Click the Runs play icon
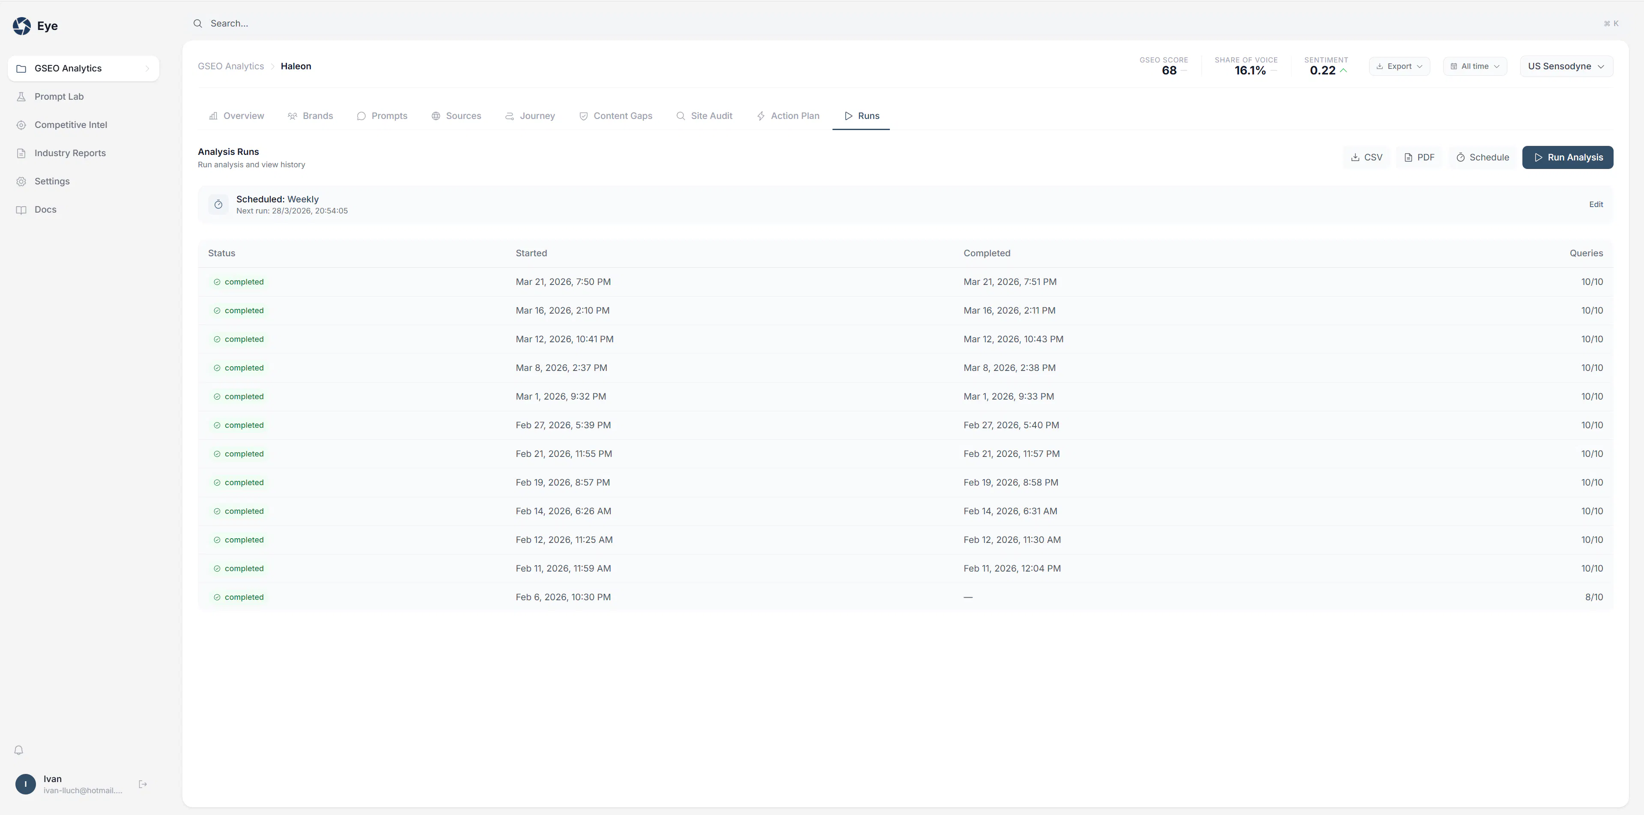 click(848, 116)
